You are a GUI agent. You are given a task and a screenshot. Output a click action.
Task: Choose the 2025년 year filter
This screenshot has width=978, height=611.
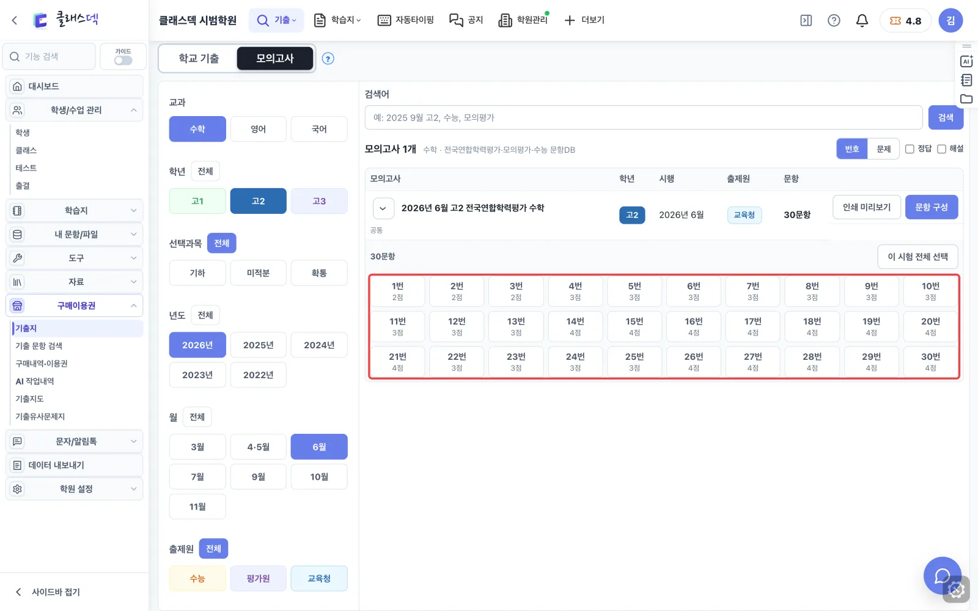(258, 345)
